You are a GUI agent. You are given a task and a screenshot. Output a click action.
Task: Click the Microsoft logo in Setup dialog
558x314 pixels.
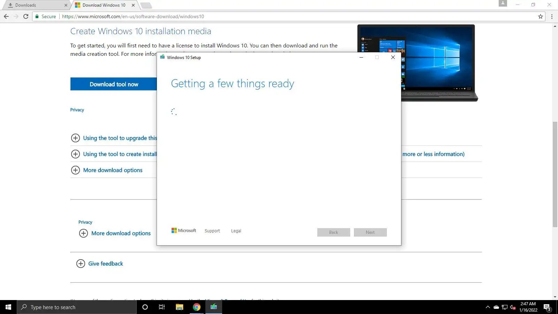[184, 231]
